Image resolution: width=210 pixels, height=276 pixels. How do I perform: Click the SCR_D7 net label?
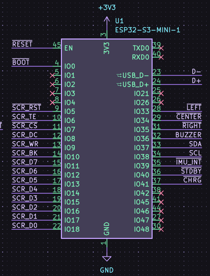pos(24,162)
